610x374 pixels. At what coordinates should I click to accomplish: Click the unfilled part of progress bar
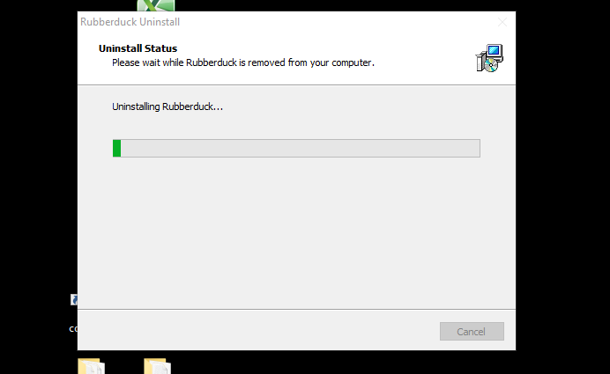[301, 149]
